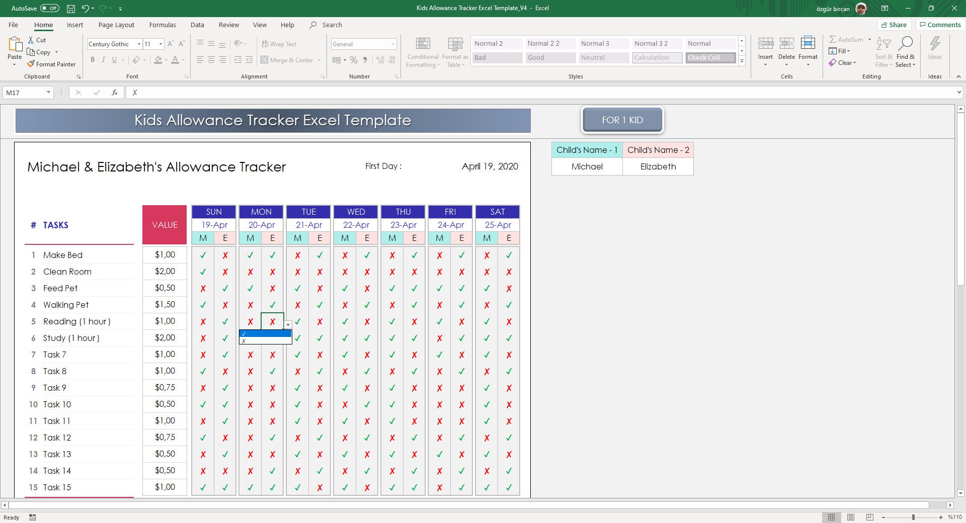This screenshot has height=523, width=966.
Task: Click the Share button
Action: pyautogui.click(x=894, y=25)
